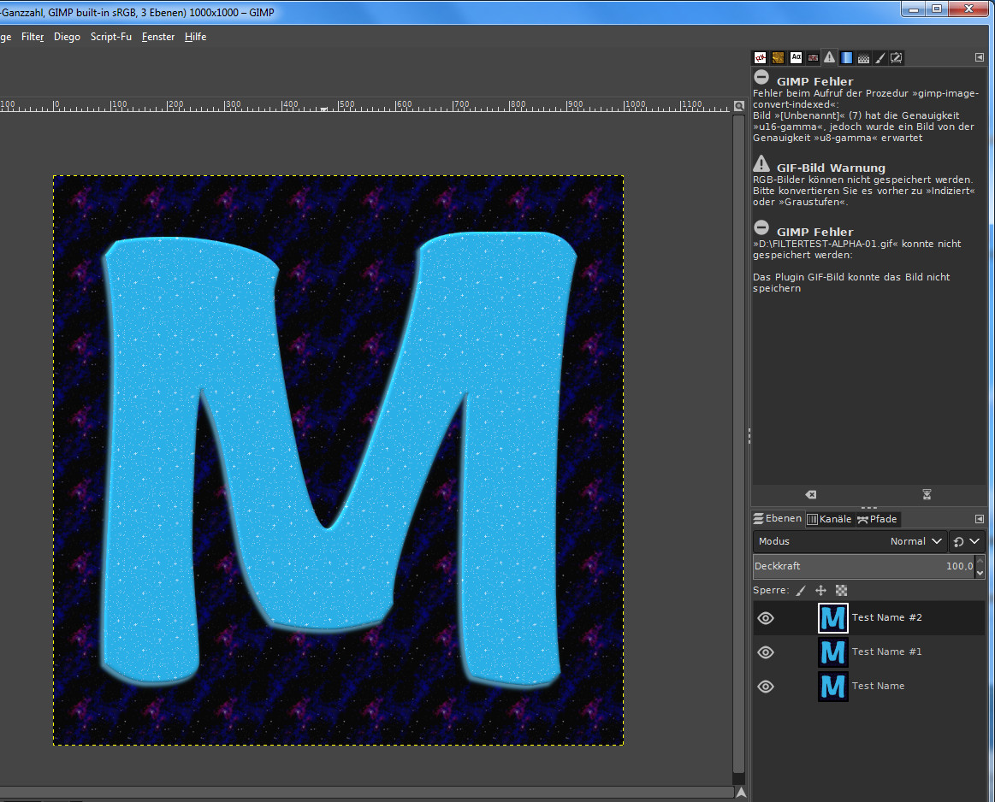Open the Diego menu
The width and height of the screenshot is (995, 802).
(x=68, y=37)
